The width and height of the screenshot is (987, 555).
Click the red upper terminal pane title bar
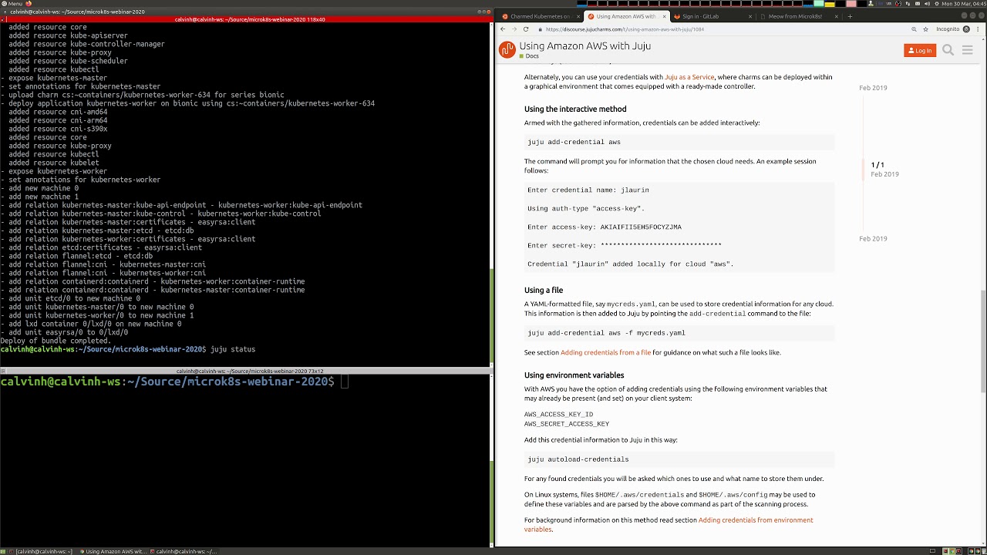tap(245, 19)
